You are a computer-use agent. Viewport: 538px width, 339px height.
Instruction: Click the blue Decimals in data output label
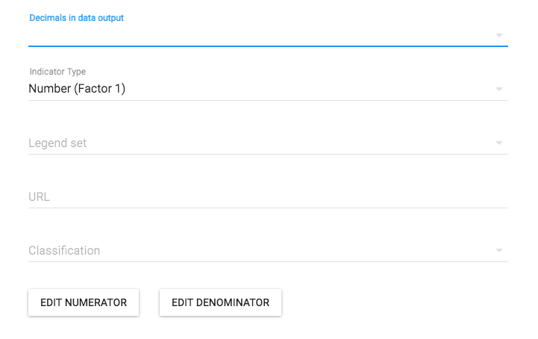(x=76, y=18)
